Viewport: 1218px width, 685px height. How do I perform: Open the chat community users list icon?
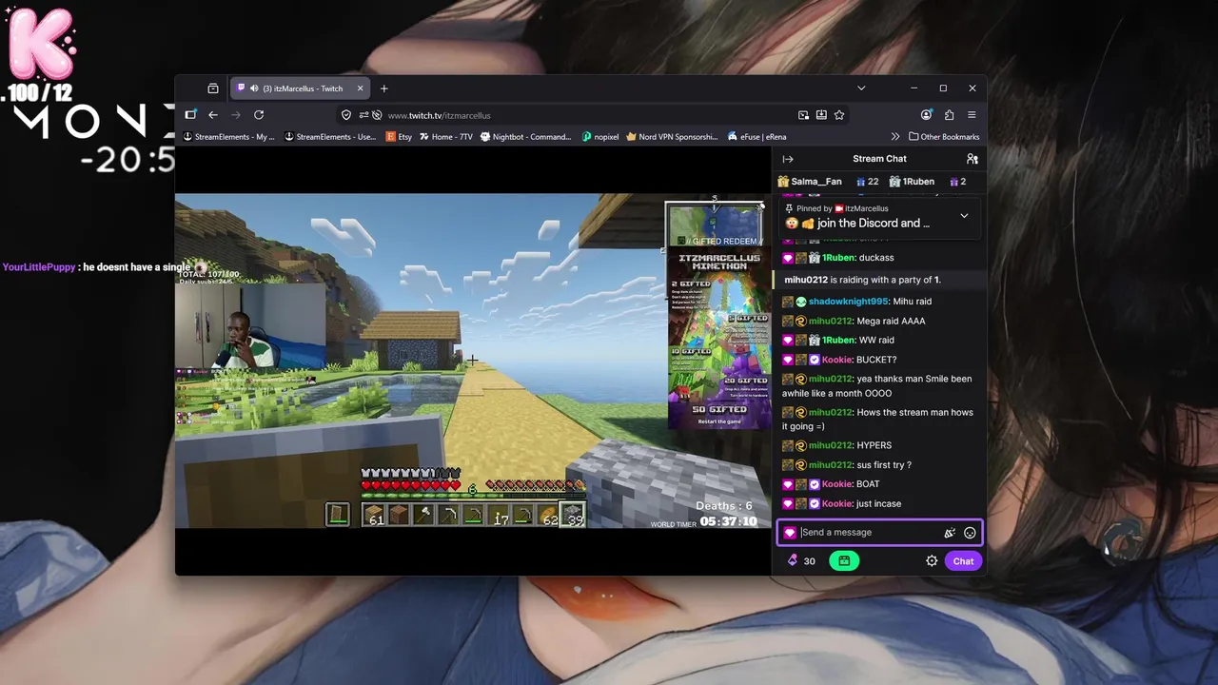(972, 159)
